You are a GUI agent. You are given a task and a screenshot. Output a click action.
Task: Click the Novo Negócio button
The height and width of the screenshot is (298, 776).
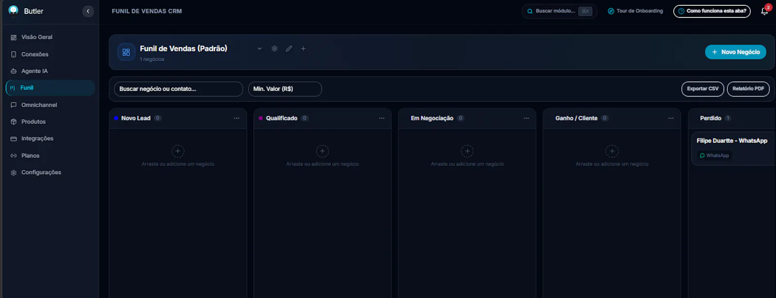tap(735, 52)
